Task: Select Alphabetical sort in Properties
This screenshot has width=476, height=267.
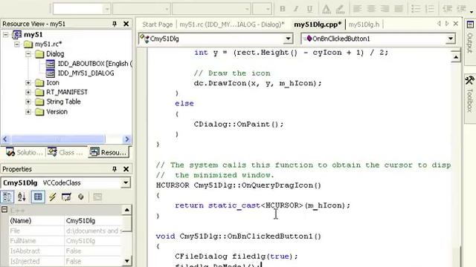Action: coord(22,197)
